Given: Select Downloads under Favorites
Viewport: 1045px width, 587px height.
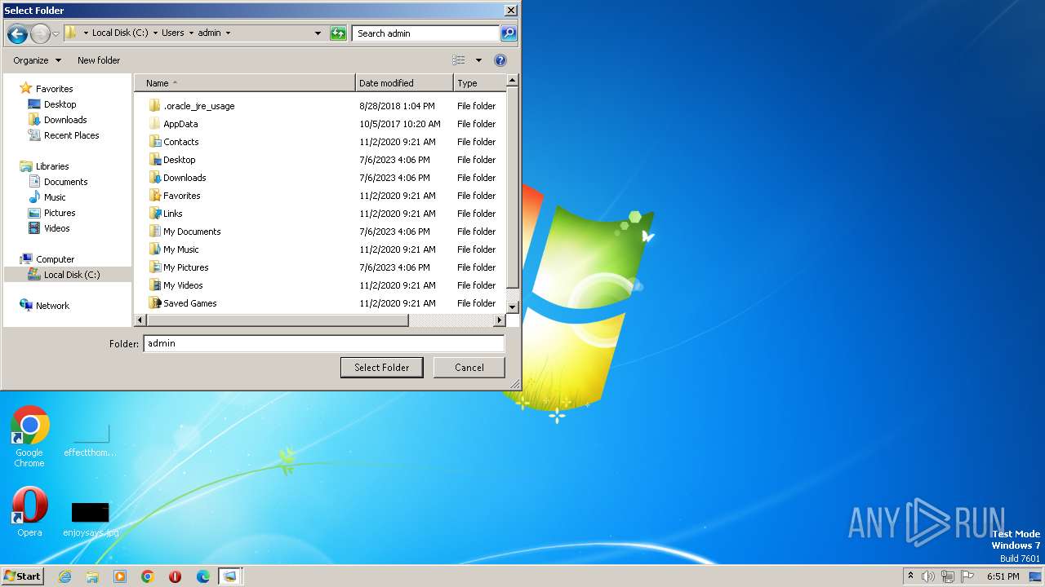Looking at the screenshot, I should click(x=64, y=120).
